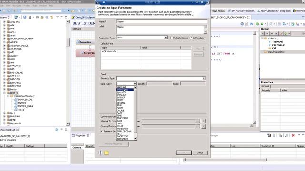Image resolution: width=305 pixels, height=171 pixels.
Task: Open SAP HANA Development perspective icon
Action: [229, 11]
